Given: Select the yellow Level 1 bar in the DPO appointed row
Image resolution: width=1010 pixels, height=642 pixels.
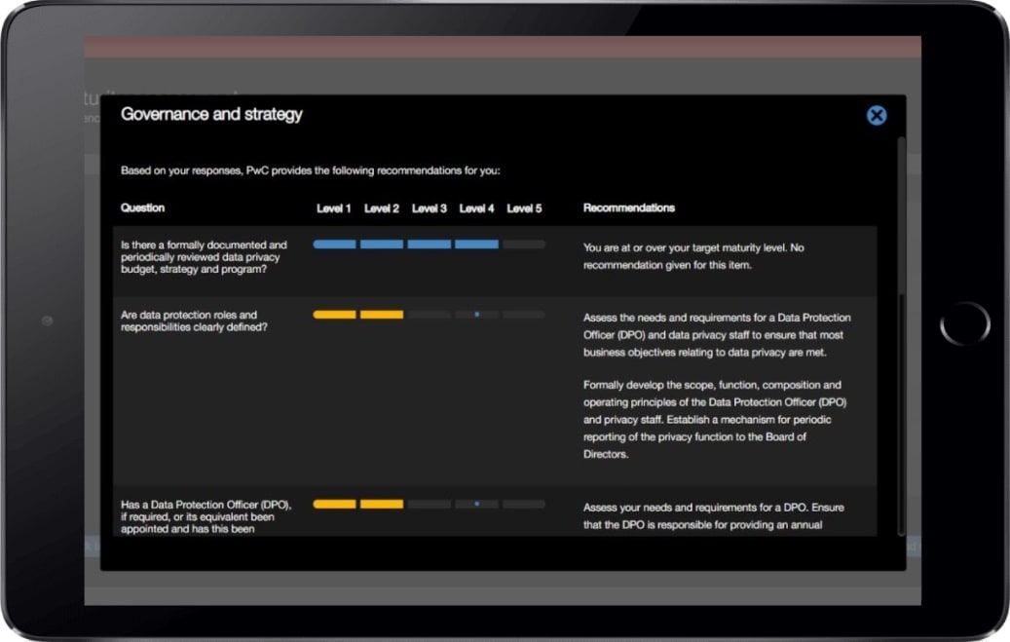Looking at the screenshot, I should (334, 504).
